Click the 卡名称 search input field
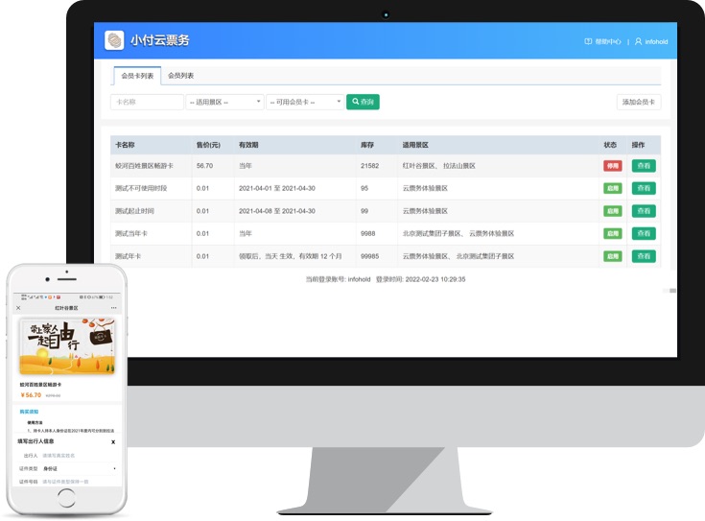This screenshot has height=521, width=705. coord(147,102)
